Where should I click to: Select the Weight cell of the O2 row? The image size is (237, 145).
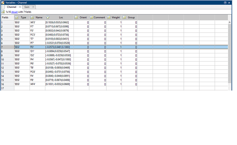(114, 55)
